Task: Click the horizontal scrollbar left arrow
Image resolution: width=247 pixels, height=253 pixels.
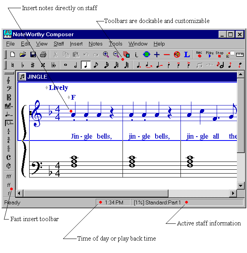Action: 19,193
